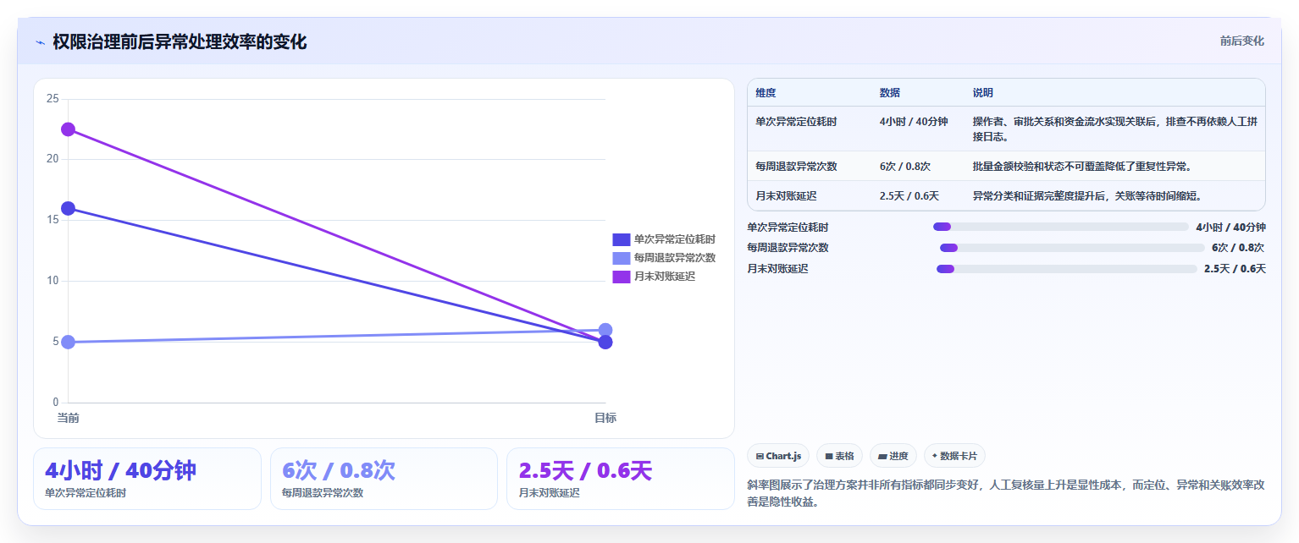This screenshot has height=543, width=1299.
Task: Click the 每周退款异常次数 progress bar
Action: [1072, 248]
